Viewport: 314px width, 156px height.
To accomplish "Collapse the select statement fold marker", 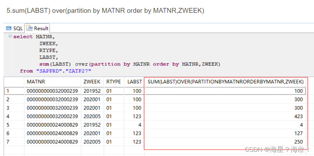I will pyautogui.click(x=10, y=37).
